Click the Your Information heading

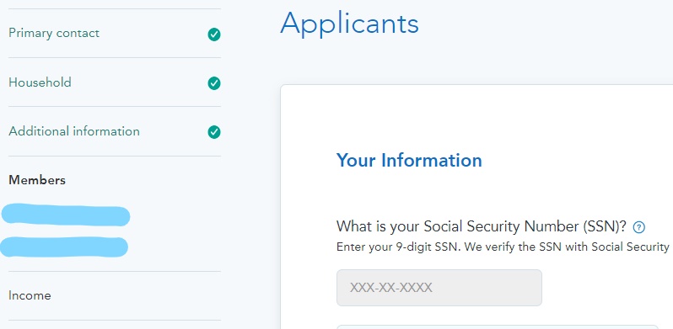(x=409, y=160)
